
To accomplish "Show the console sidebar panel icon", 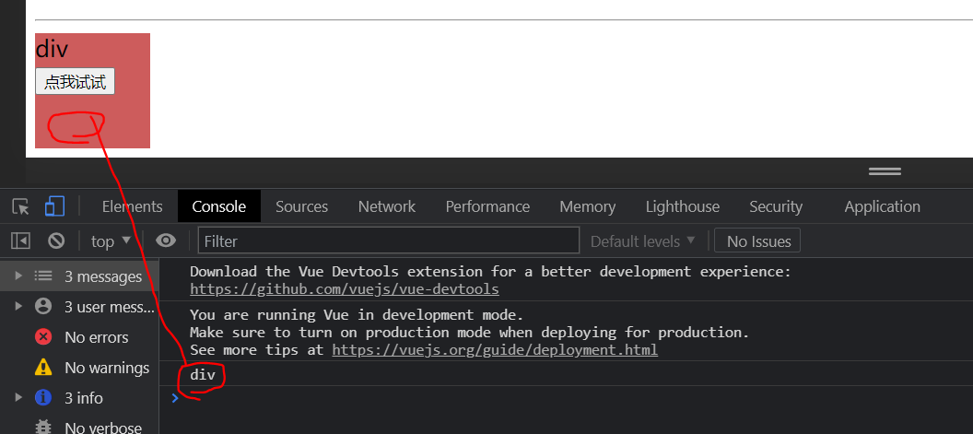I will click(x=20, y=240).
